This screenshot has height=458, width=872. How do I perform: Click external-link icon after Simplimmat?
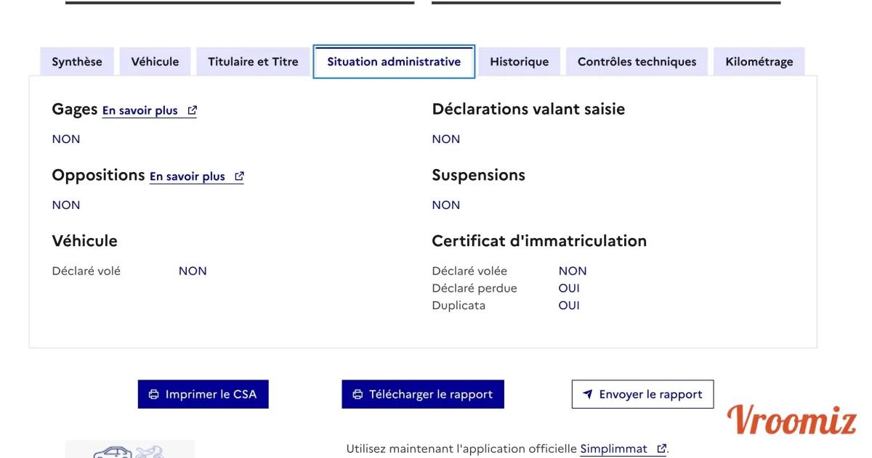coord(661,449)
